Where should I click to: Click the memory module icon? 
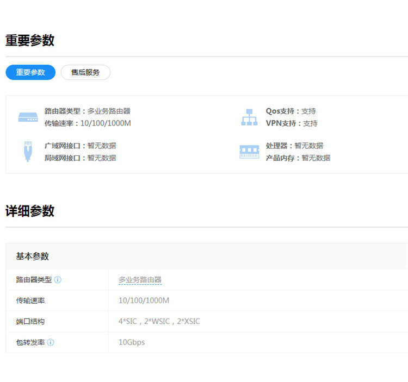249,152
